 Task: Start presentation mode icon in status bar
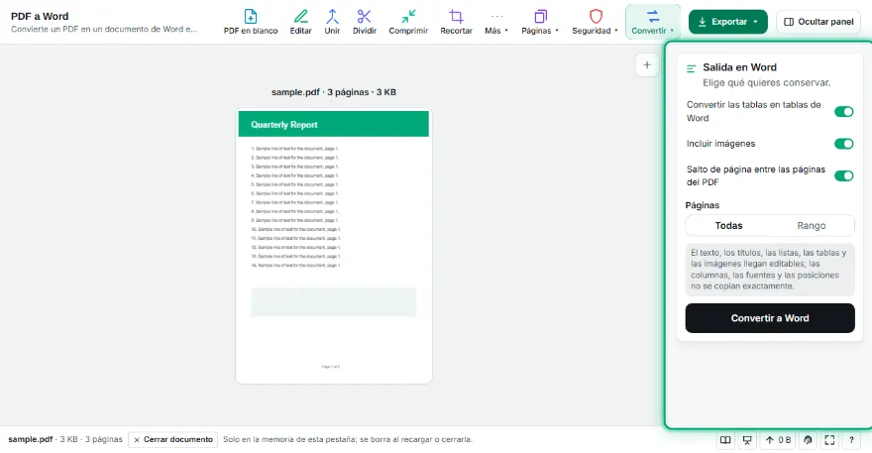[747, 440]
